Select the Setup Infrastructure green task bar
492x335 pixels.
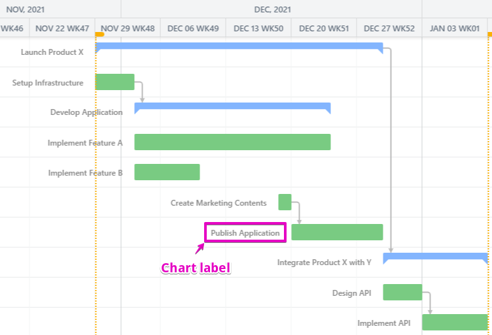(114, 82)
